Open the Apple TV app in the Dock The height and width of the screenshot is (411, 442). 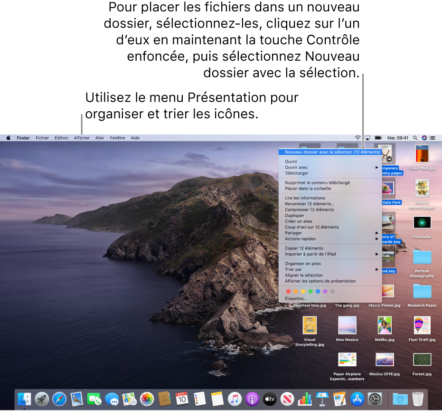[270, 399]
